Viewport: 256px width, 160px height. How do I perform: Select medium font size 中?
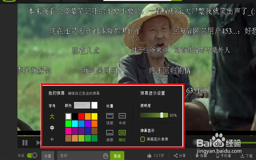point(52,128)
